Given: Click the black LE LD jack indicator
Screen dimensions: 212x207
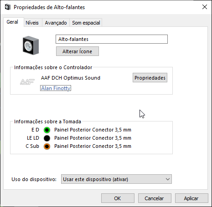Looking at the screenshot, I should point(47,138).
